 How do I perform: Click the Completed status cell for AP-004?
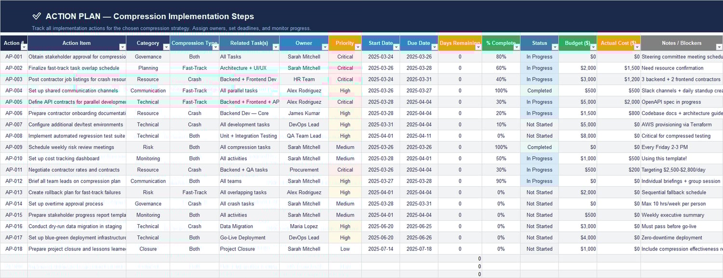pos(539,90)
